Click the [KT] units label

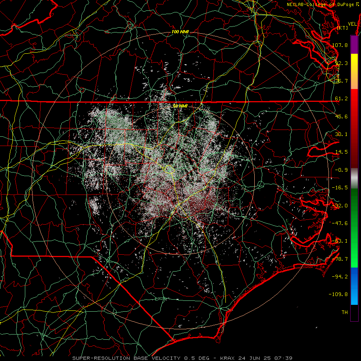(x=343, y=28)
